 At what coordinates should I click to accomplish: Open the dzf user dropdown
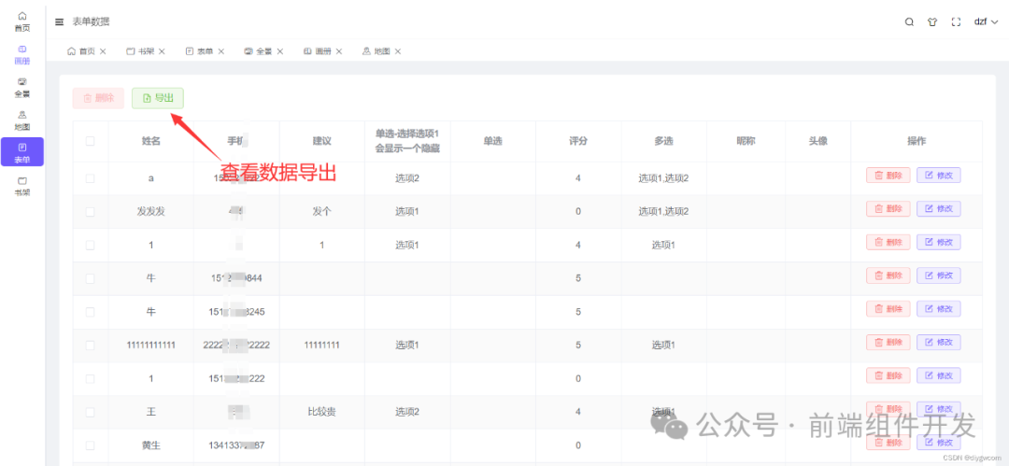click(986, 21)
